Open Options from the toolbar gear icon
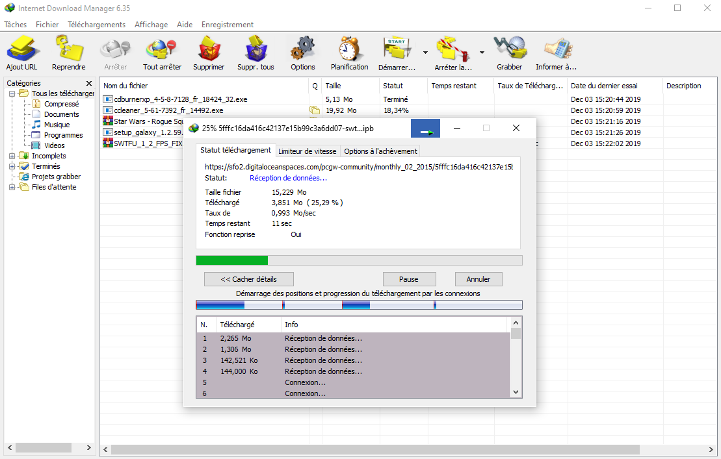Viewport: 721px width, 459px height. click(302, 48)
